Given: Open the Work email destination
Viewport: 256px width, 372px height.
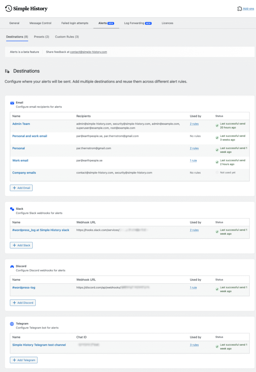Looking at the screenshot, I should (x=20, y=161).
